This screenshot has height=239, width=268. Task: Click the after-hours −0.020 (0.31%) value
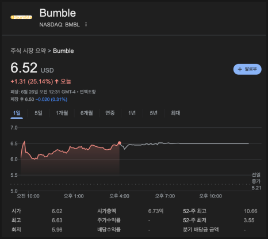(x=51, y=100)
